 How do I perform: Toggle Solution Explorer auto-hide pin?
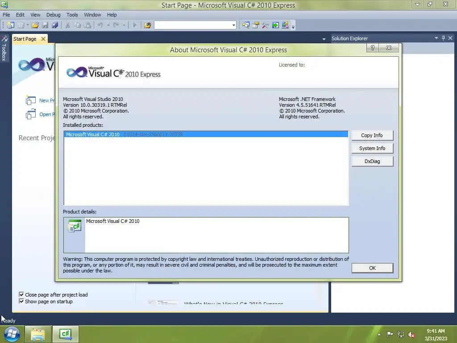pyautogui.click(x=443, y=38)
